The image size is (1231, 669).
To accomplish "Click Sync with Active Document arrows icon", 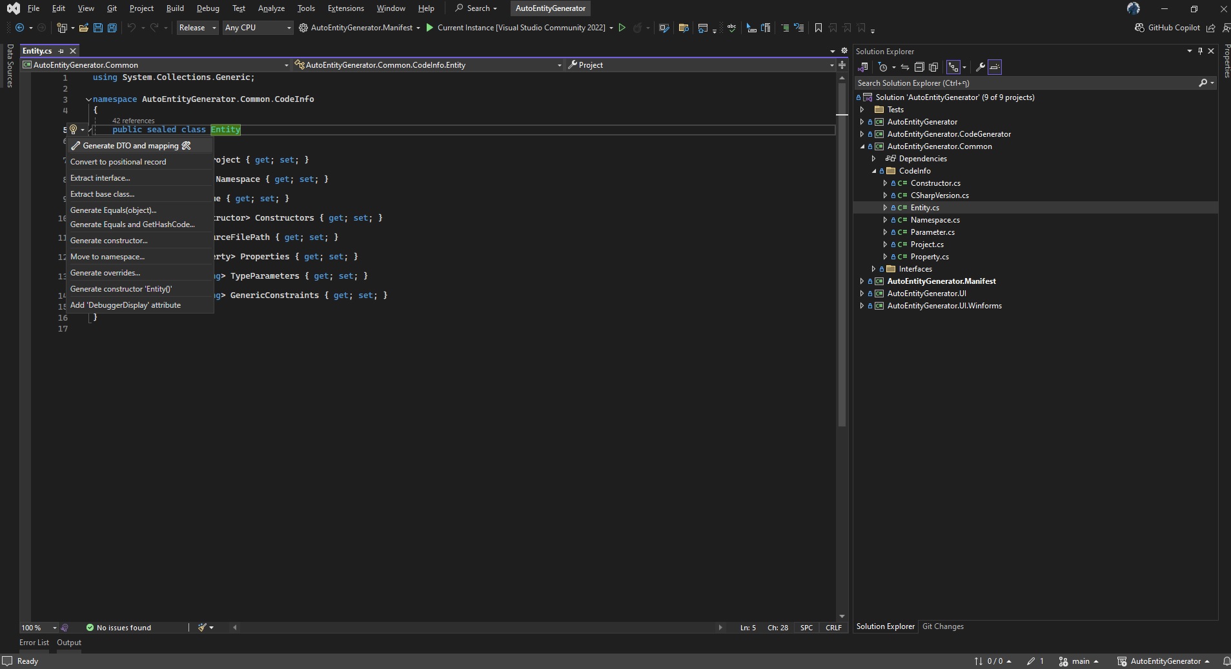I will [x=905, y=67].
